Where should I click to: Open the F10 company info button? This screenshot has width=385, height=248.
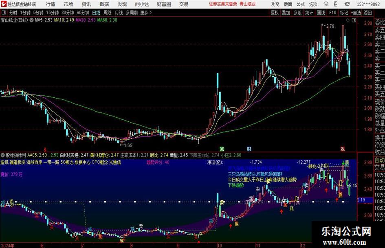click(x=333, y=13)
